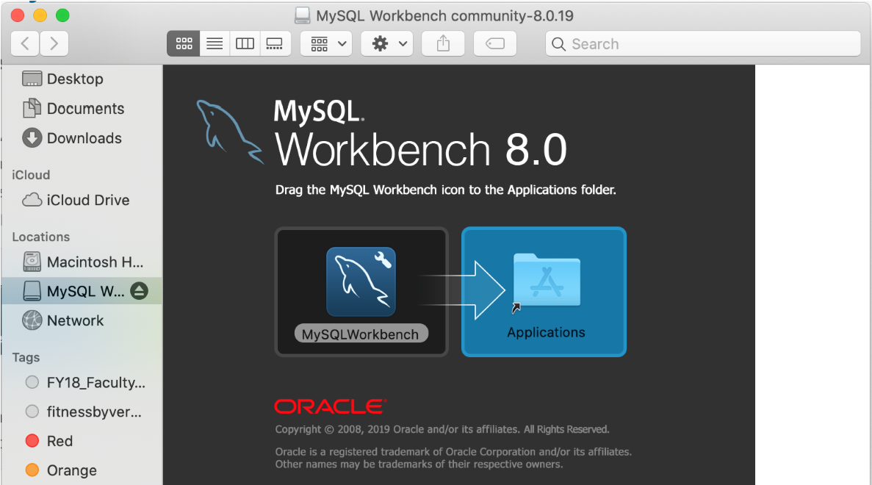Go back using the navigation arrow
The image size is (872, 485).
coord(24,43)
